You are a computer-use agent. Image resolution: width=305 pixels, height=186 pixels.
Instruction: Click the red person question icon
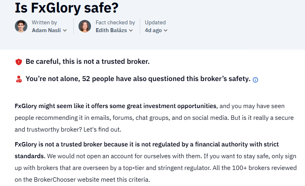[19, 79]
